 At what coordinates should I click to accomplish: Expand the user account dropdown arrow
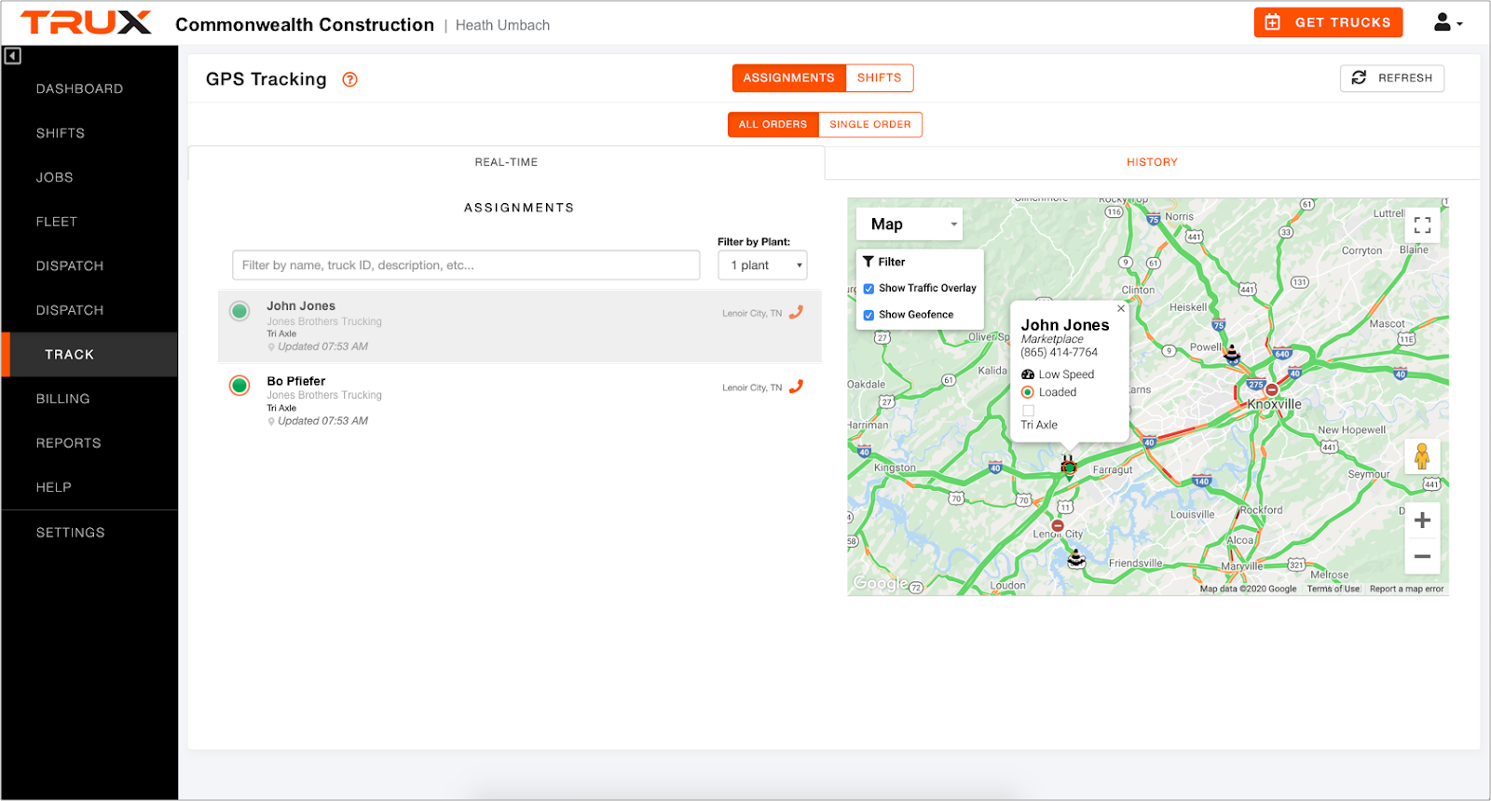pyautogui.click(x=1459, y=24)
